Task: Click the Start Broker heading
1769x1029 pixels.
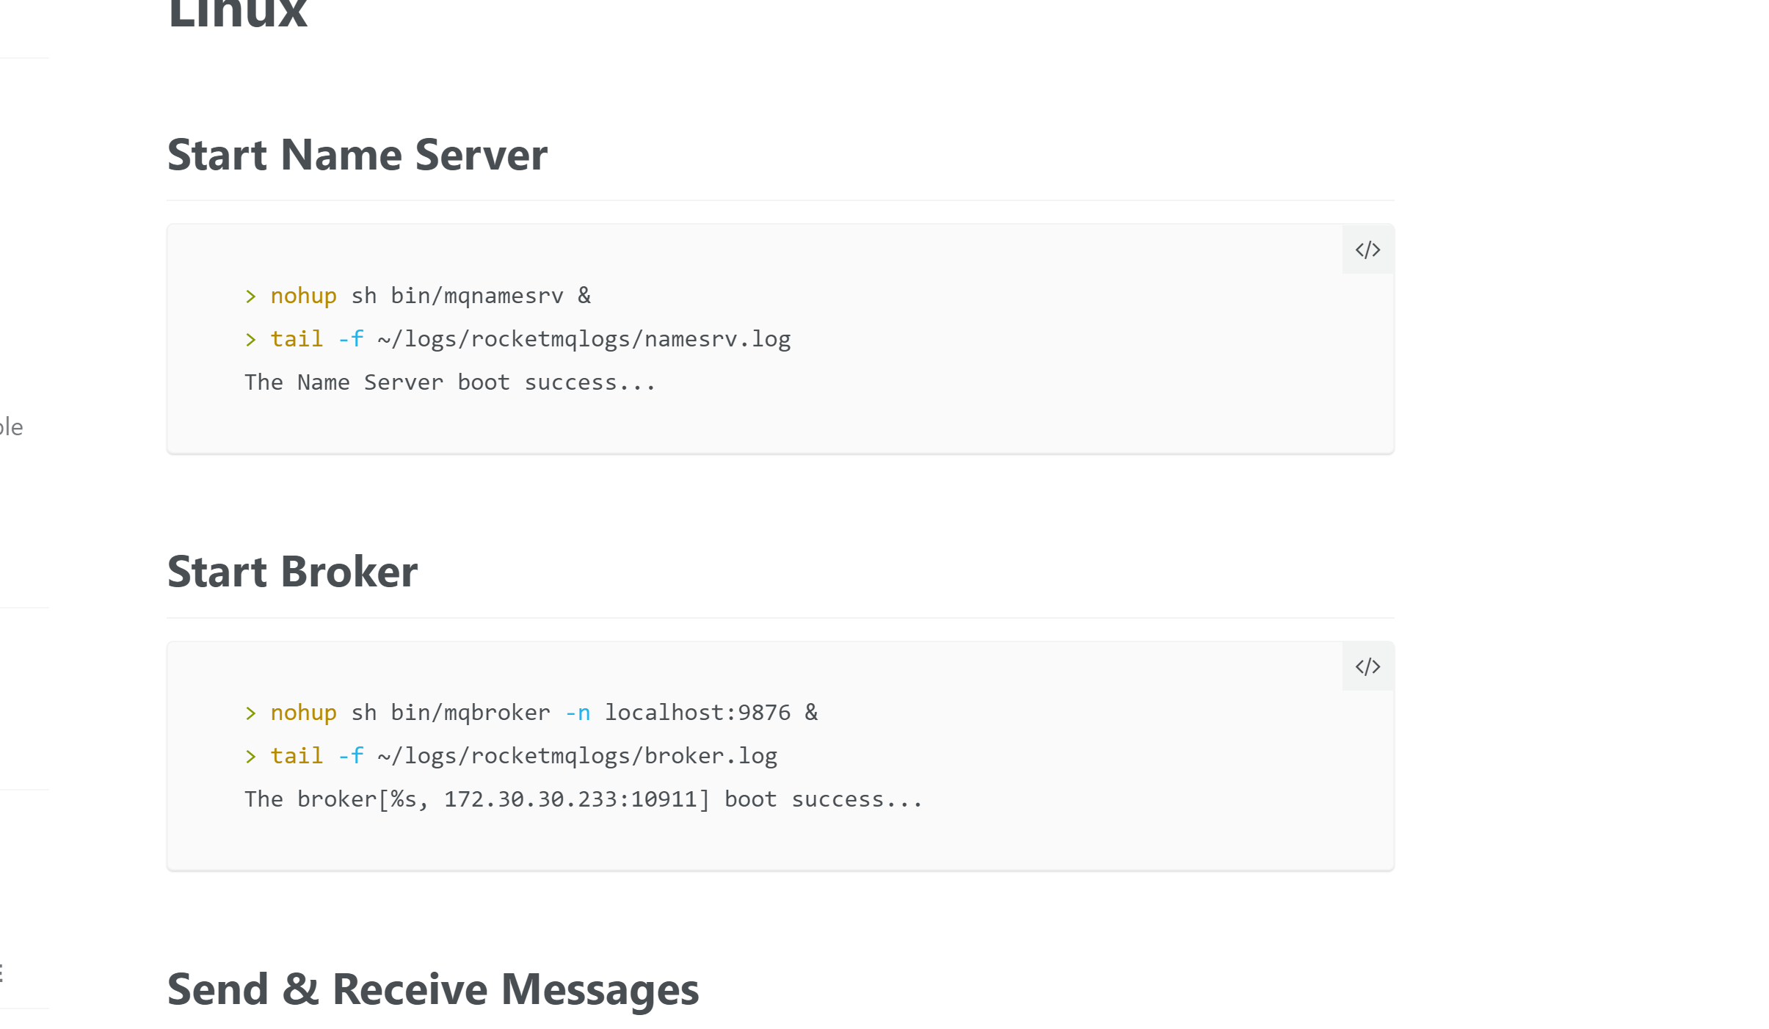Action: pos(292,572)
